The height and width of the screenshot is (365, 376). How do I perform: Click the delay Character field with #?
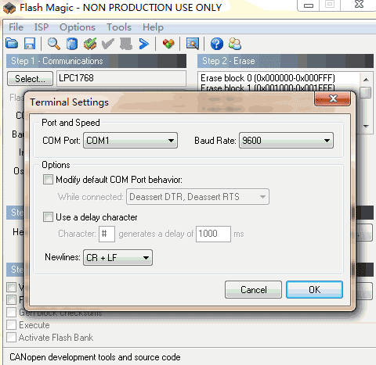[107, 234]
